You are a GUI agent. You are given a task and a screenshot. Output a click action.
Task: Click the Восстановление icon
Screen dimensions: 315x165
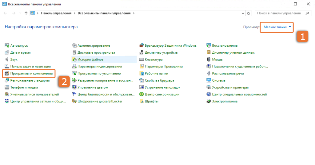[x=209, y=45]
